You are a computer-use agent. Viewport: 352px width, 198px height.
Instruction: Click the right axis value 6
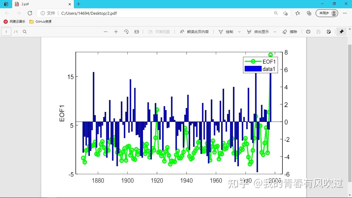click(x=286, y=70)
